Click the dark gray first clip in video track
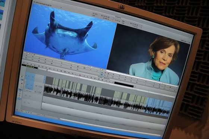The image size is (209, 139). [x=49, y=80]
